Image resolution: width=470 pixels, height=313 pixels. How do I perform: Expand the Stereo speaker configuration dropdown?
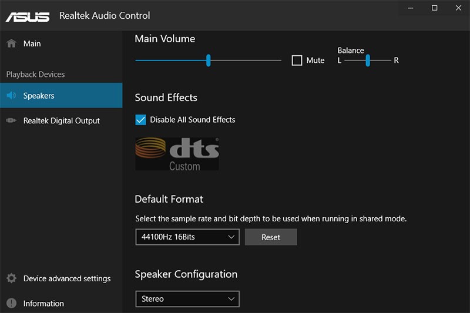point(187,299)
